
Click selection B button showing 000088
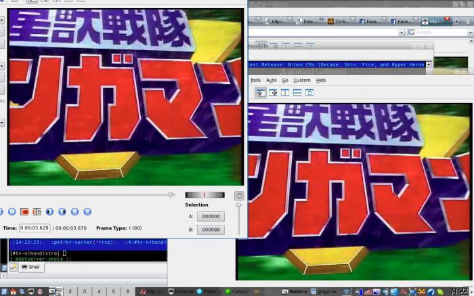(x=211, y=230)
